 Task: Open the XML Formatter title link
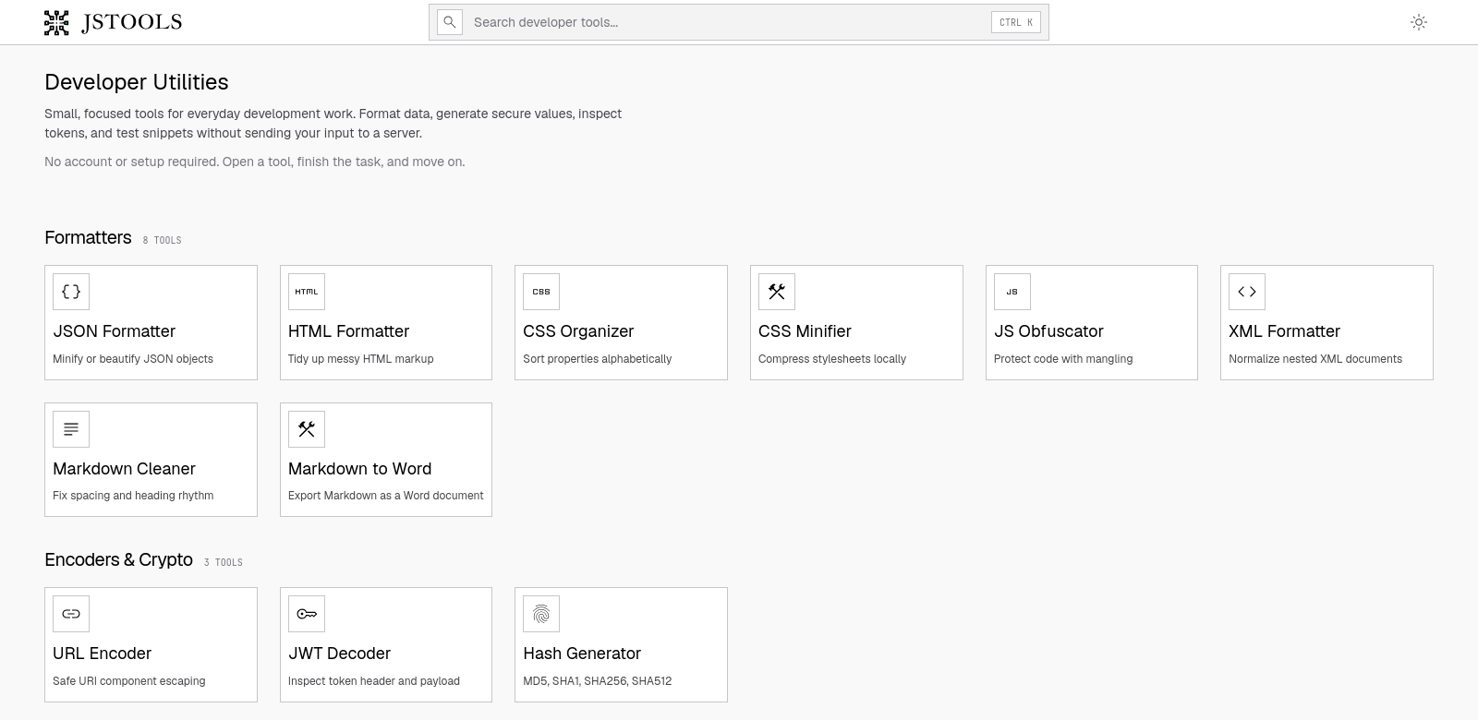coord(1284,331)
